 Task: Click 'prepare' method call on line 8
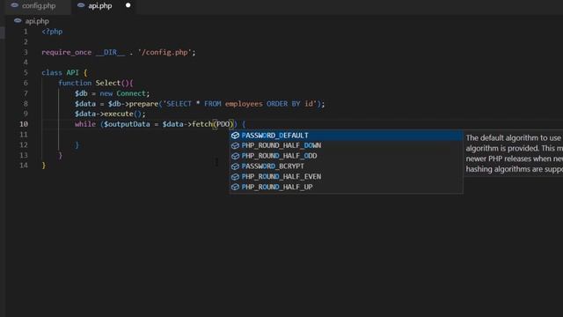(143, 104)
